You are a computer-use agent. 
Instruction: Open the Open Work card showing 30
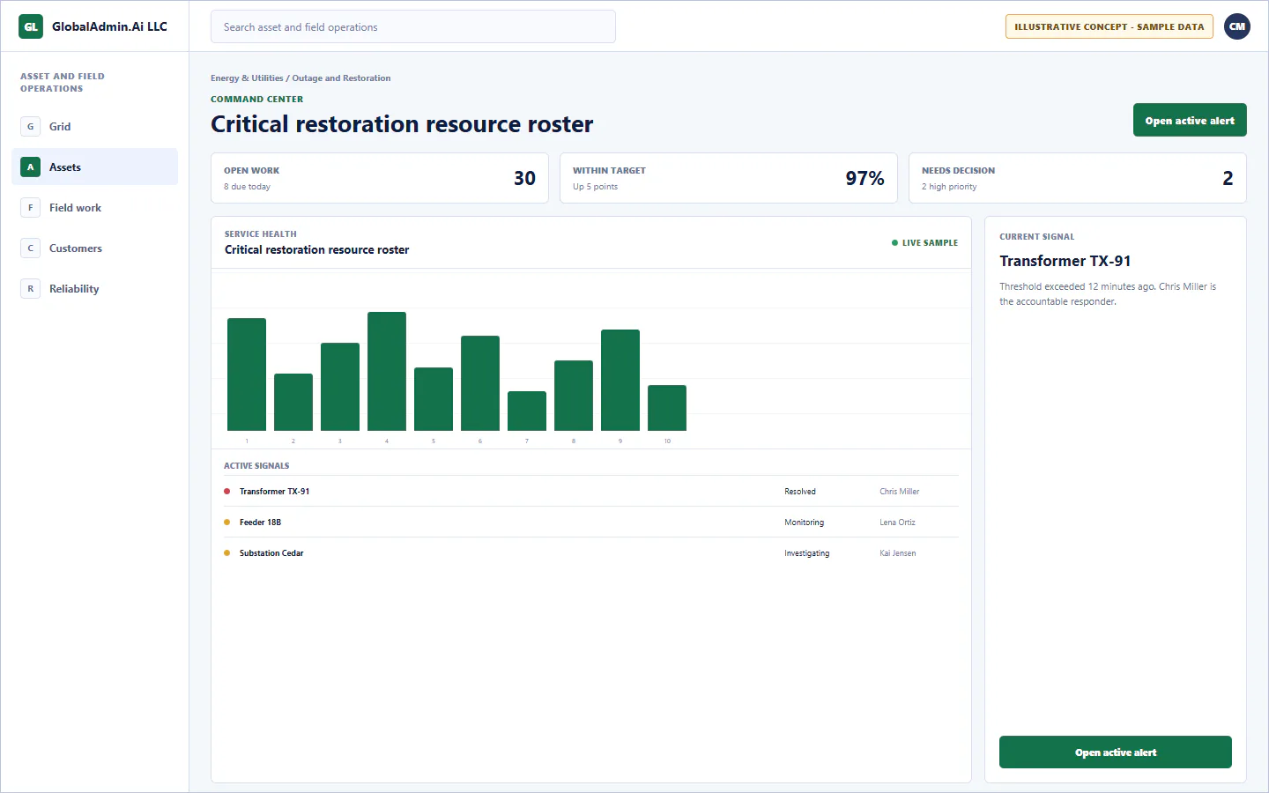click(380, 178)
